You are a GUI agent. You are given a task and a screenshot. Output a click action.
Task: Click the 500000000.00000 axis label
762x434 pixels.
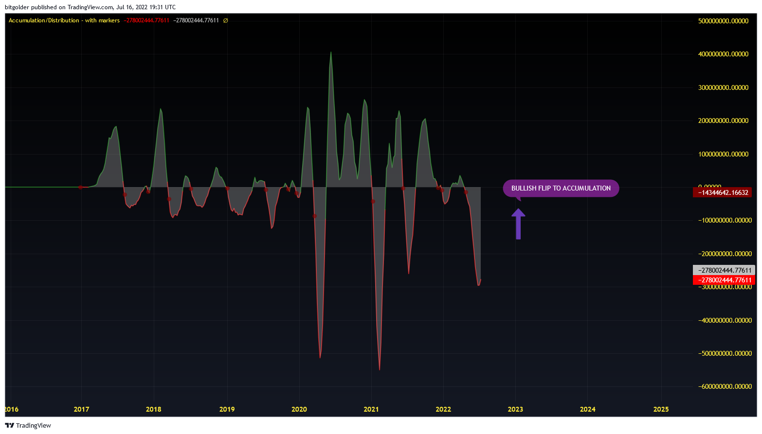click(x=723, y=21)
